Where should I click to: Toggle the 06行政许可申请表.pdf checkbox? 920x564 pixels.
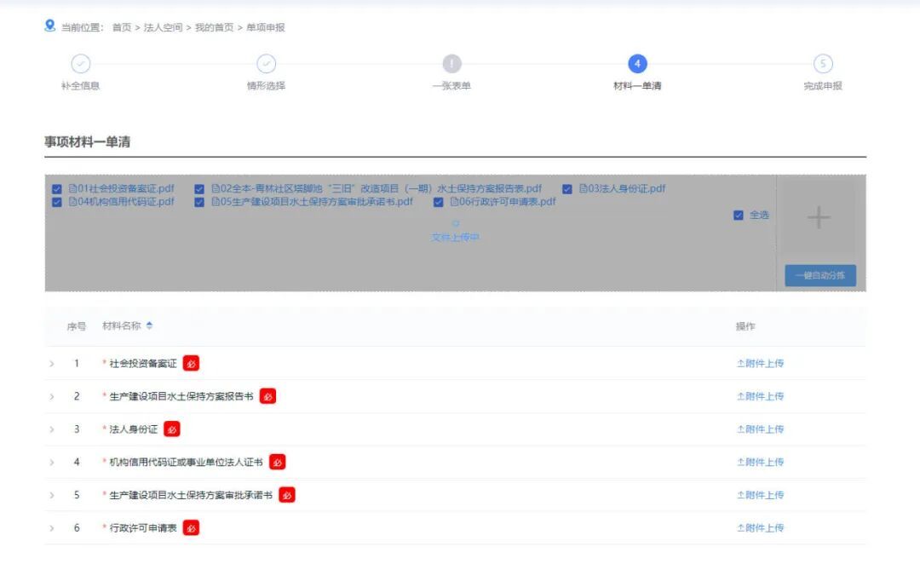[439, 203]
